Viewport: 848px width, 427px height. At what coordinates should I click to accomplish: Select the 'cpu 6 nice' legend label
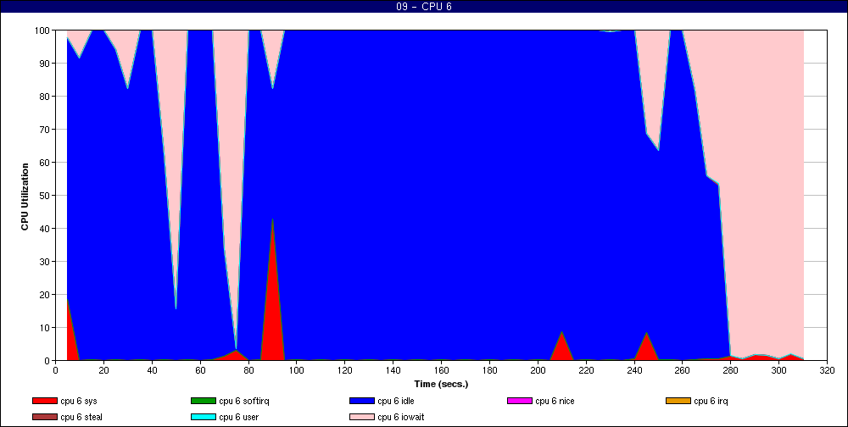pos(555,401)
